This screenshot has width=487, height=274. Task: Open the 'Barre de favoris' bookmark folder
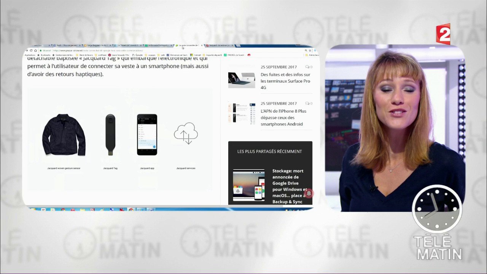tap(84, 55)
